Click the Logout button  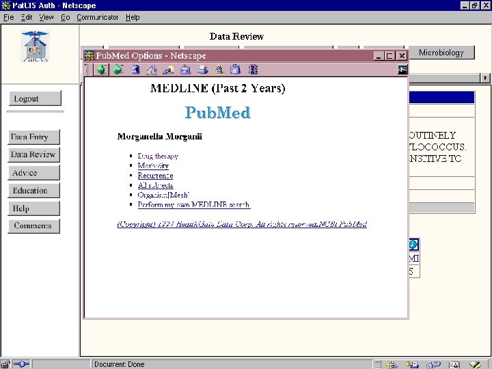tap(35, 98)
